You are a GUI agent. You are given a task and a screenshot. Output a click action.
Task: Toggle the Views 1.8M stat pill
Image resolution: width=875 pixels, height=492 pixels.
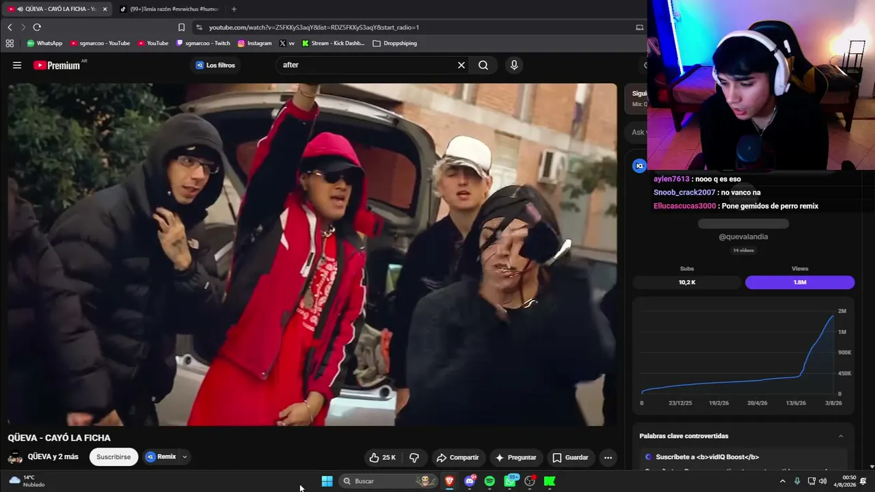[800, 282]
